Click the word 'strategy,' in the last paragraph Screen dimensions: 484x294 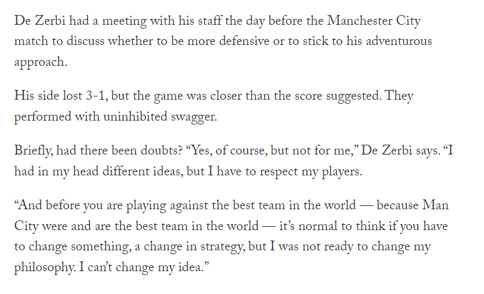(222, 247)
